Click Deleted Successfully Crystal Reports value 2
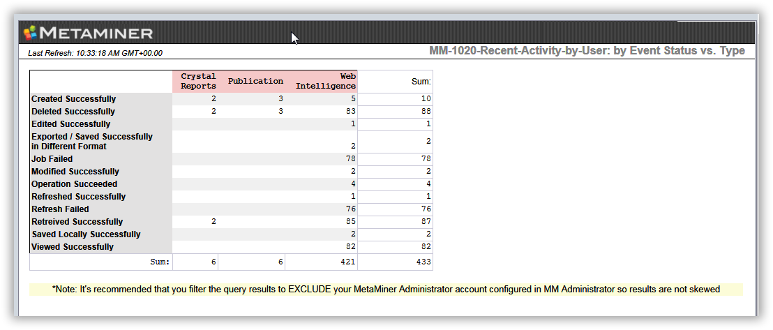Image resolution: width=773 pixels, height=330 pixels. (x=213, y=112)
